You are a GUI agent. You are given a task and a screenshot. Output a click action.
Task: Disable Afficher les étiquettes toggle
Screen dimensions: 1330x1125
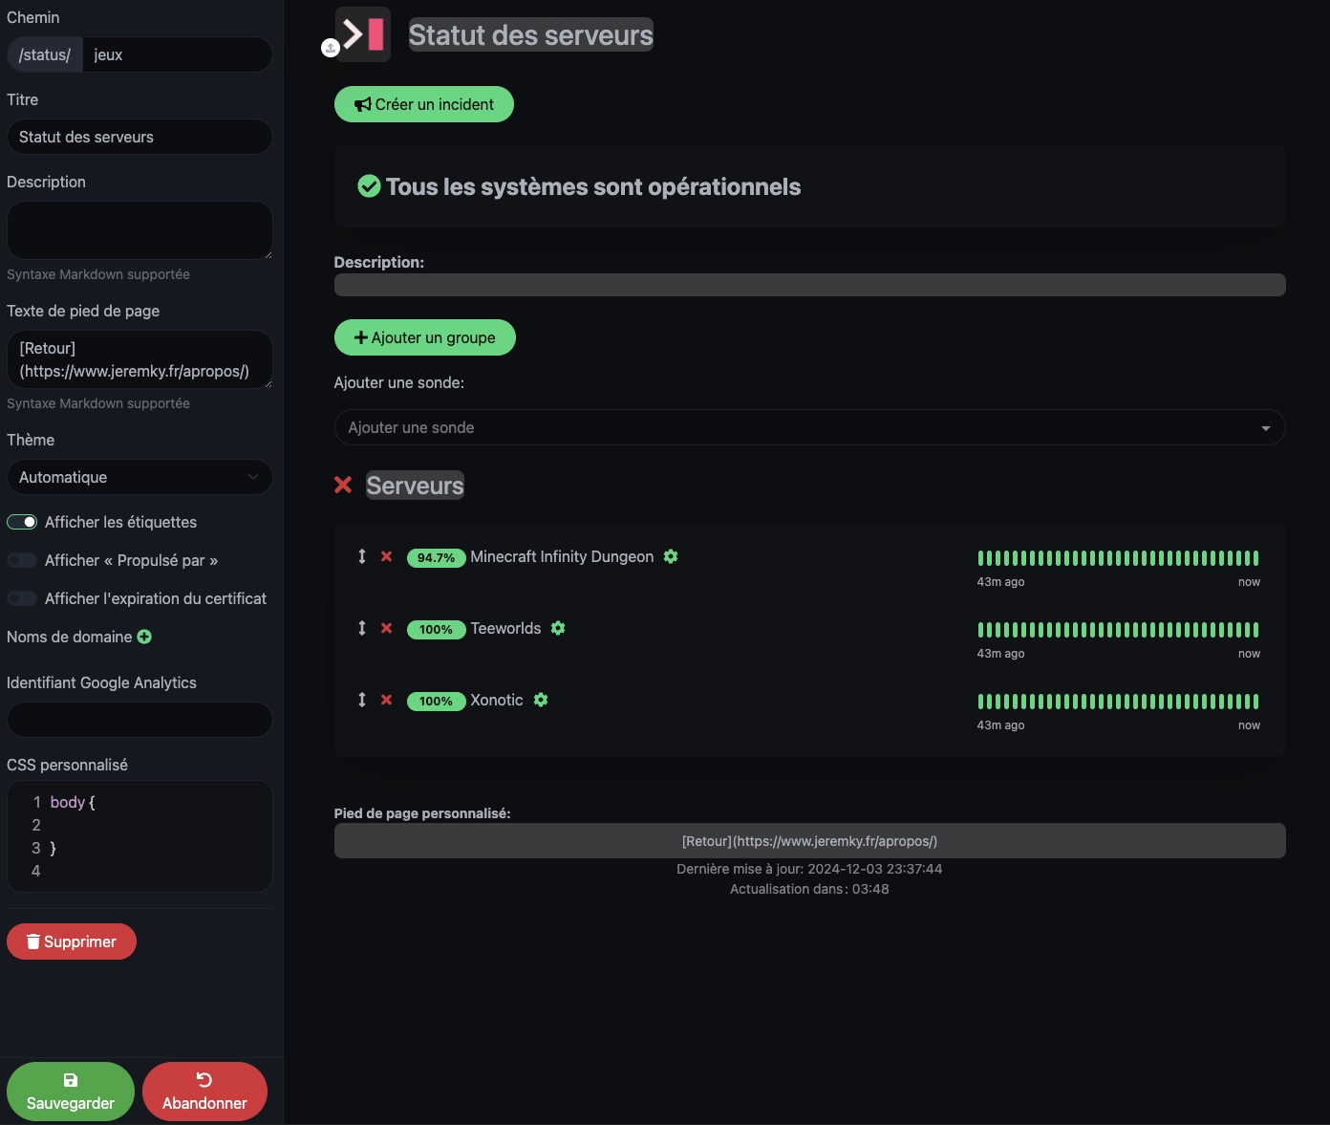pos(22,522)
